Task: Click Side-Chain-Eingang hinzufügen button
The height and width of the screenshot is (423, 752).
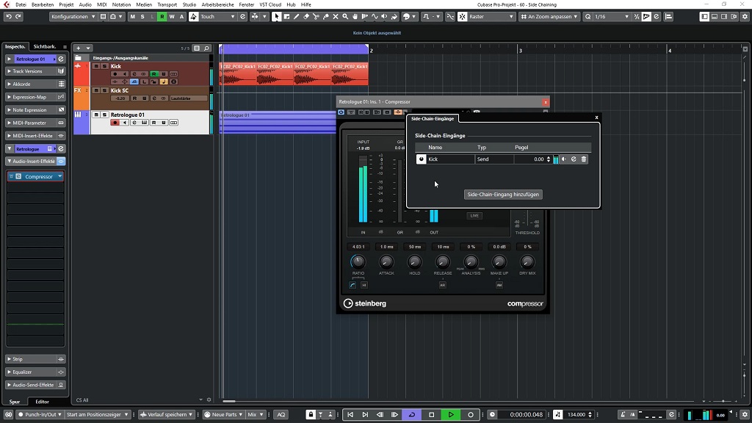Action: tap(503, 195)
